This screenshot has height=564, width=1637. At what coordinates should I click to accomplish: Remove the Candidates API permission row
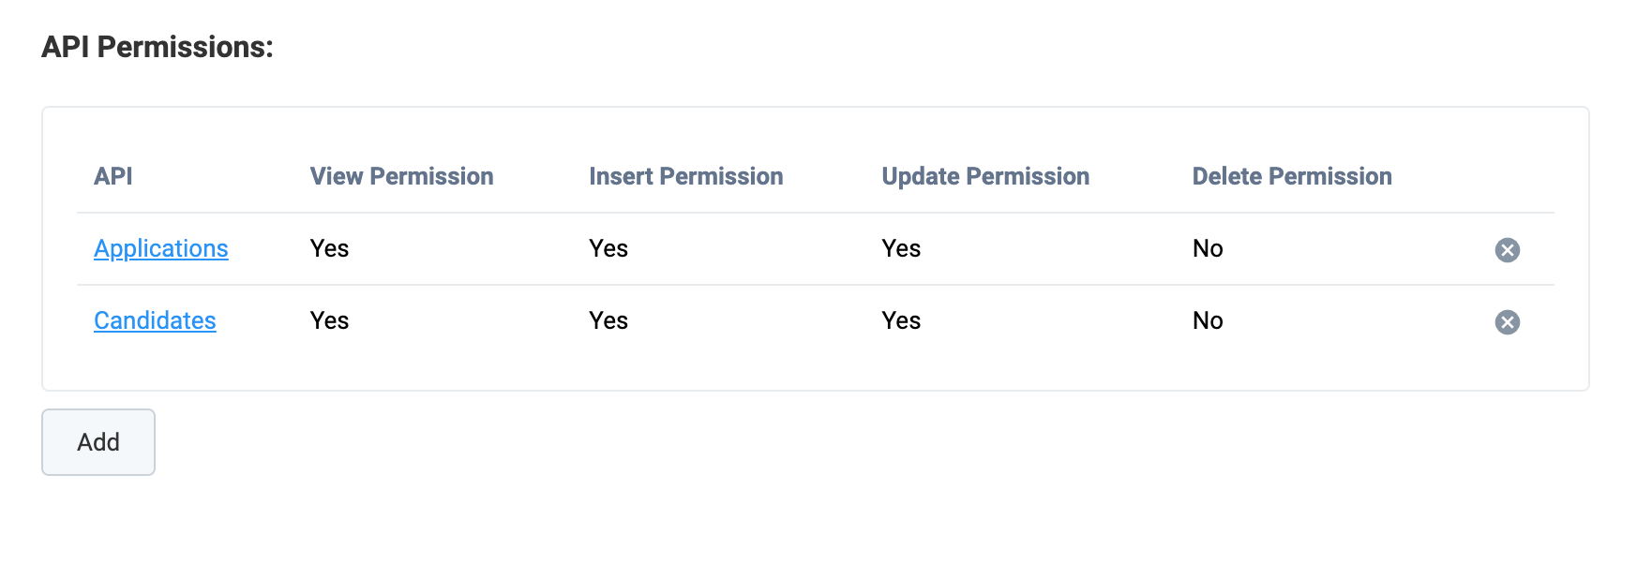[1507, 322]
